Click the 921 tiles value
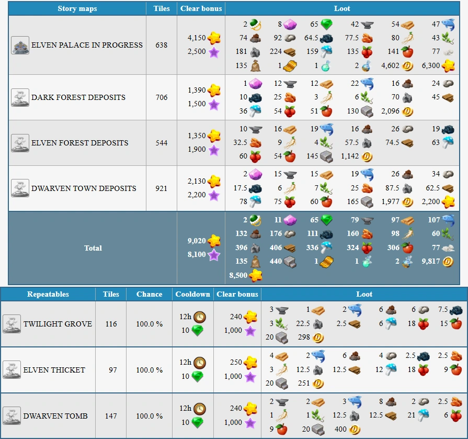 [162, 188]
